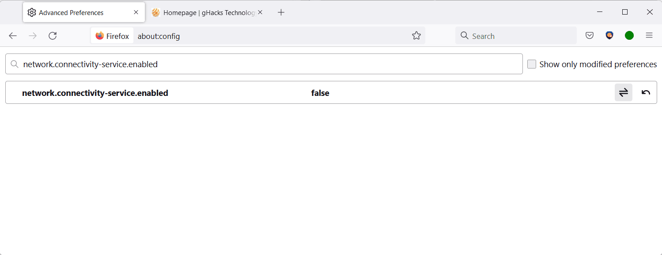The image size is (662, 255).
Task: Open the application menu hamburger icon
Action: point(649,35)
